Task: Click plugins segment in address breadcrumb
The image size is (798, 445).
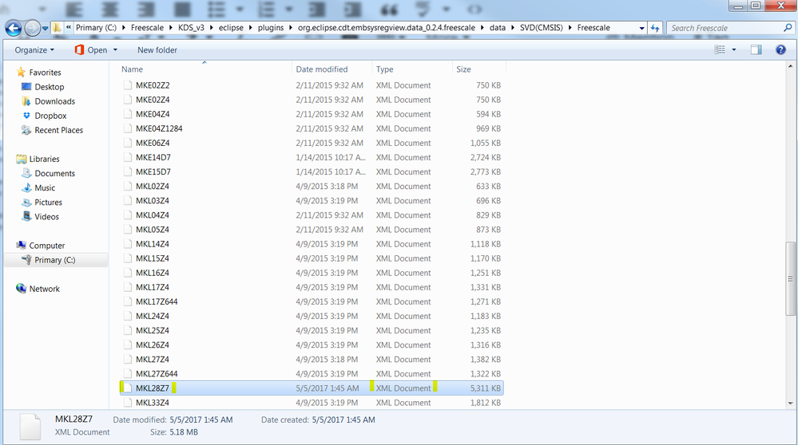Action: (271, 27)
